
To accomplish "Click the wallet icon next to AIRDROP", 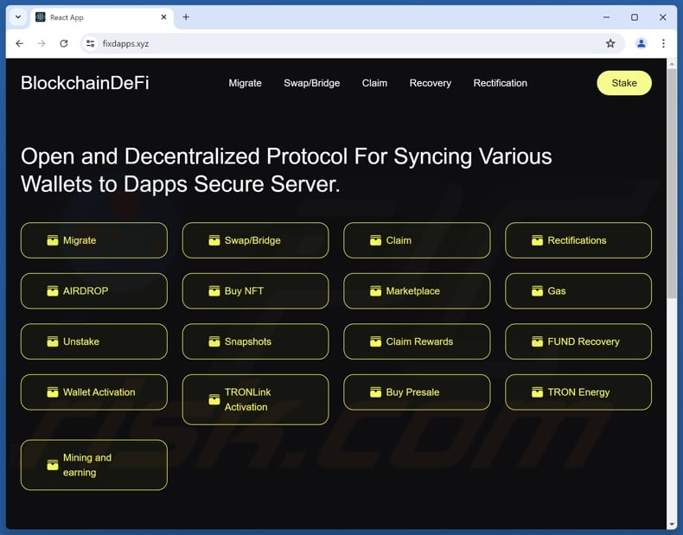I will point(53,290).
